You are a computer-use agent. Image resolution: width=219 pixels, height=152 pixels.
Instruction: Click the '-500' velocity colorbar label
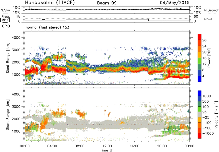click(x=207, y=128)
